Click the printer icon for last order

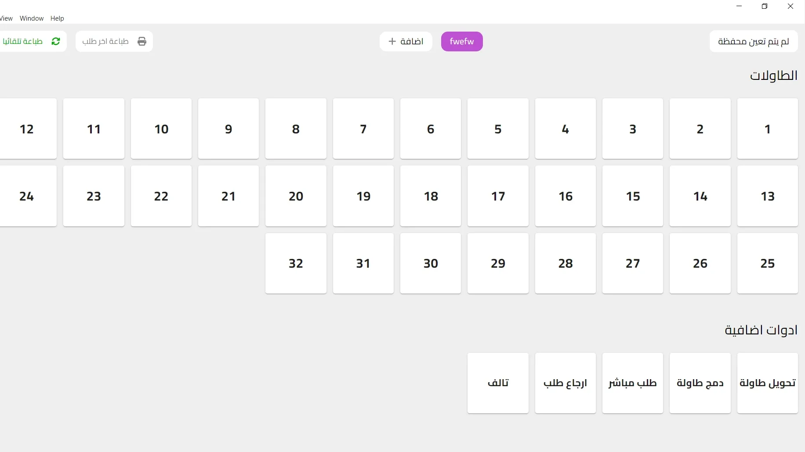[x=142, y=41]
